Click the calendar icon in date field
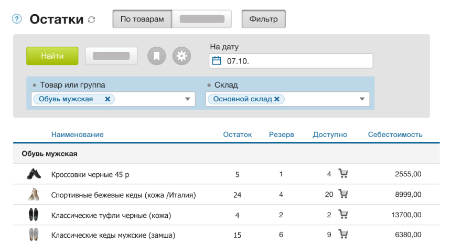Screen dimensions: 451x244 [217, 61]
